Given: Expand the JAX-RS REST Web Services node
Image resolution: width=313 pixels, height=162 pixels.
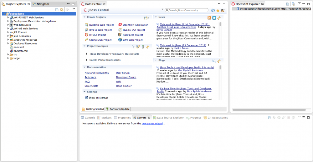Looking at the screenshot, I should pos(8,18).
